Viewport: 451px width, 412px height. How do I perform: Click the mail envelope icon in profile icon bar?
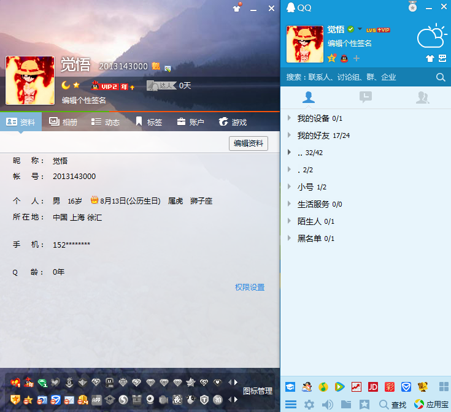point(69,400)
